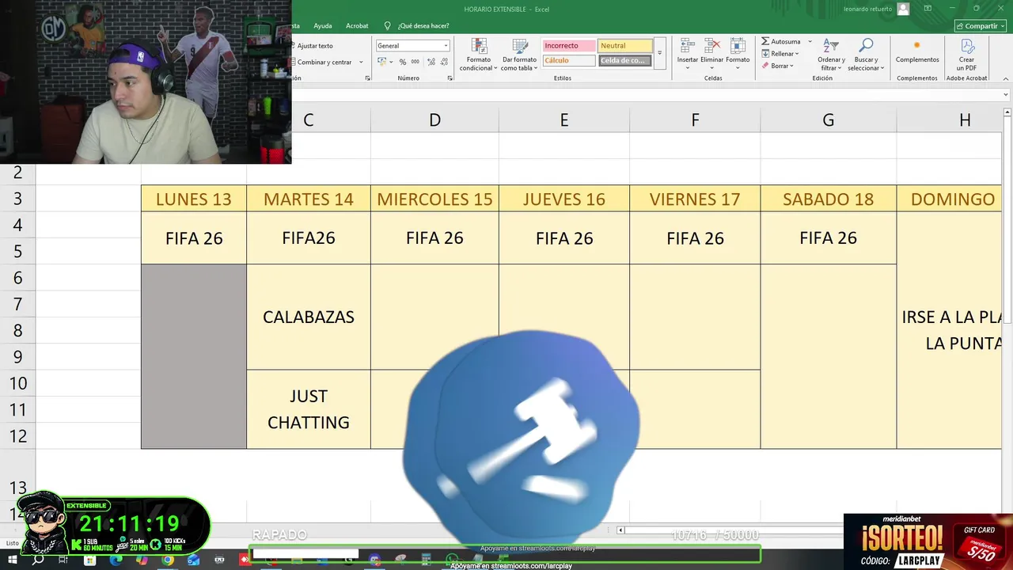Select the CALABAZAS cell
Viewport: 1013px width, 570px height.
click(x=309, y=317)
